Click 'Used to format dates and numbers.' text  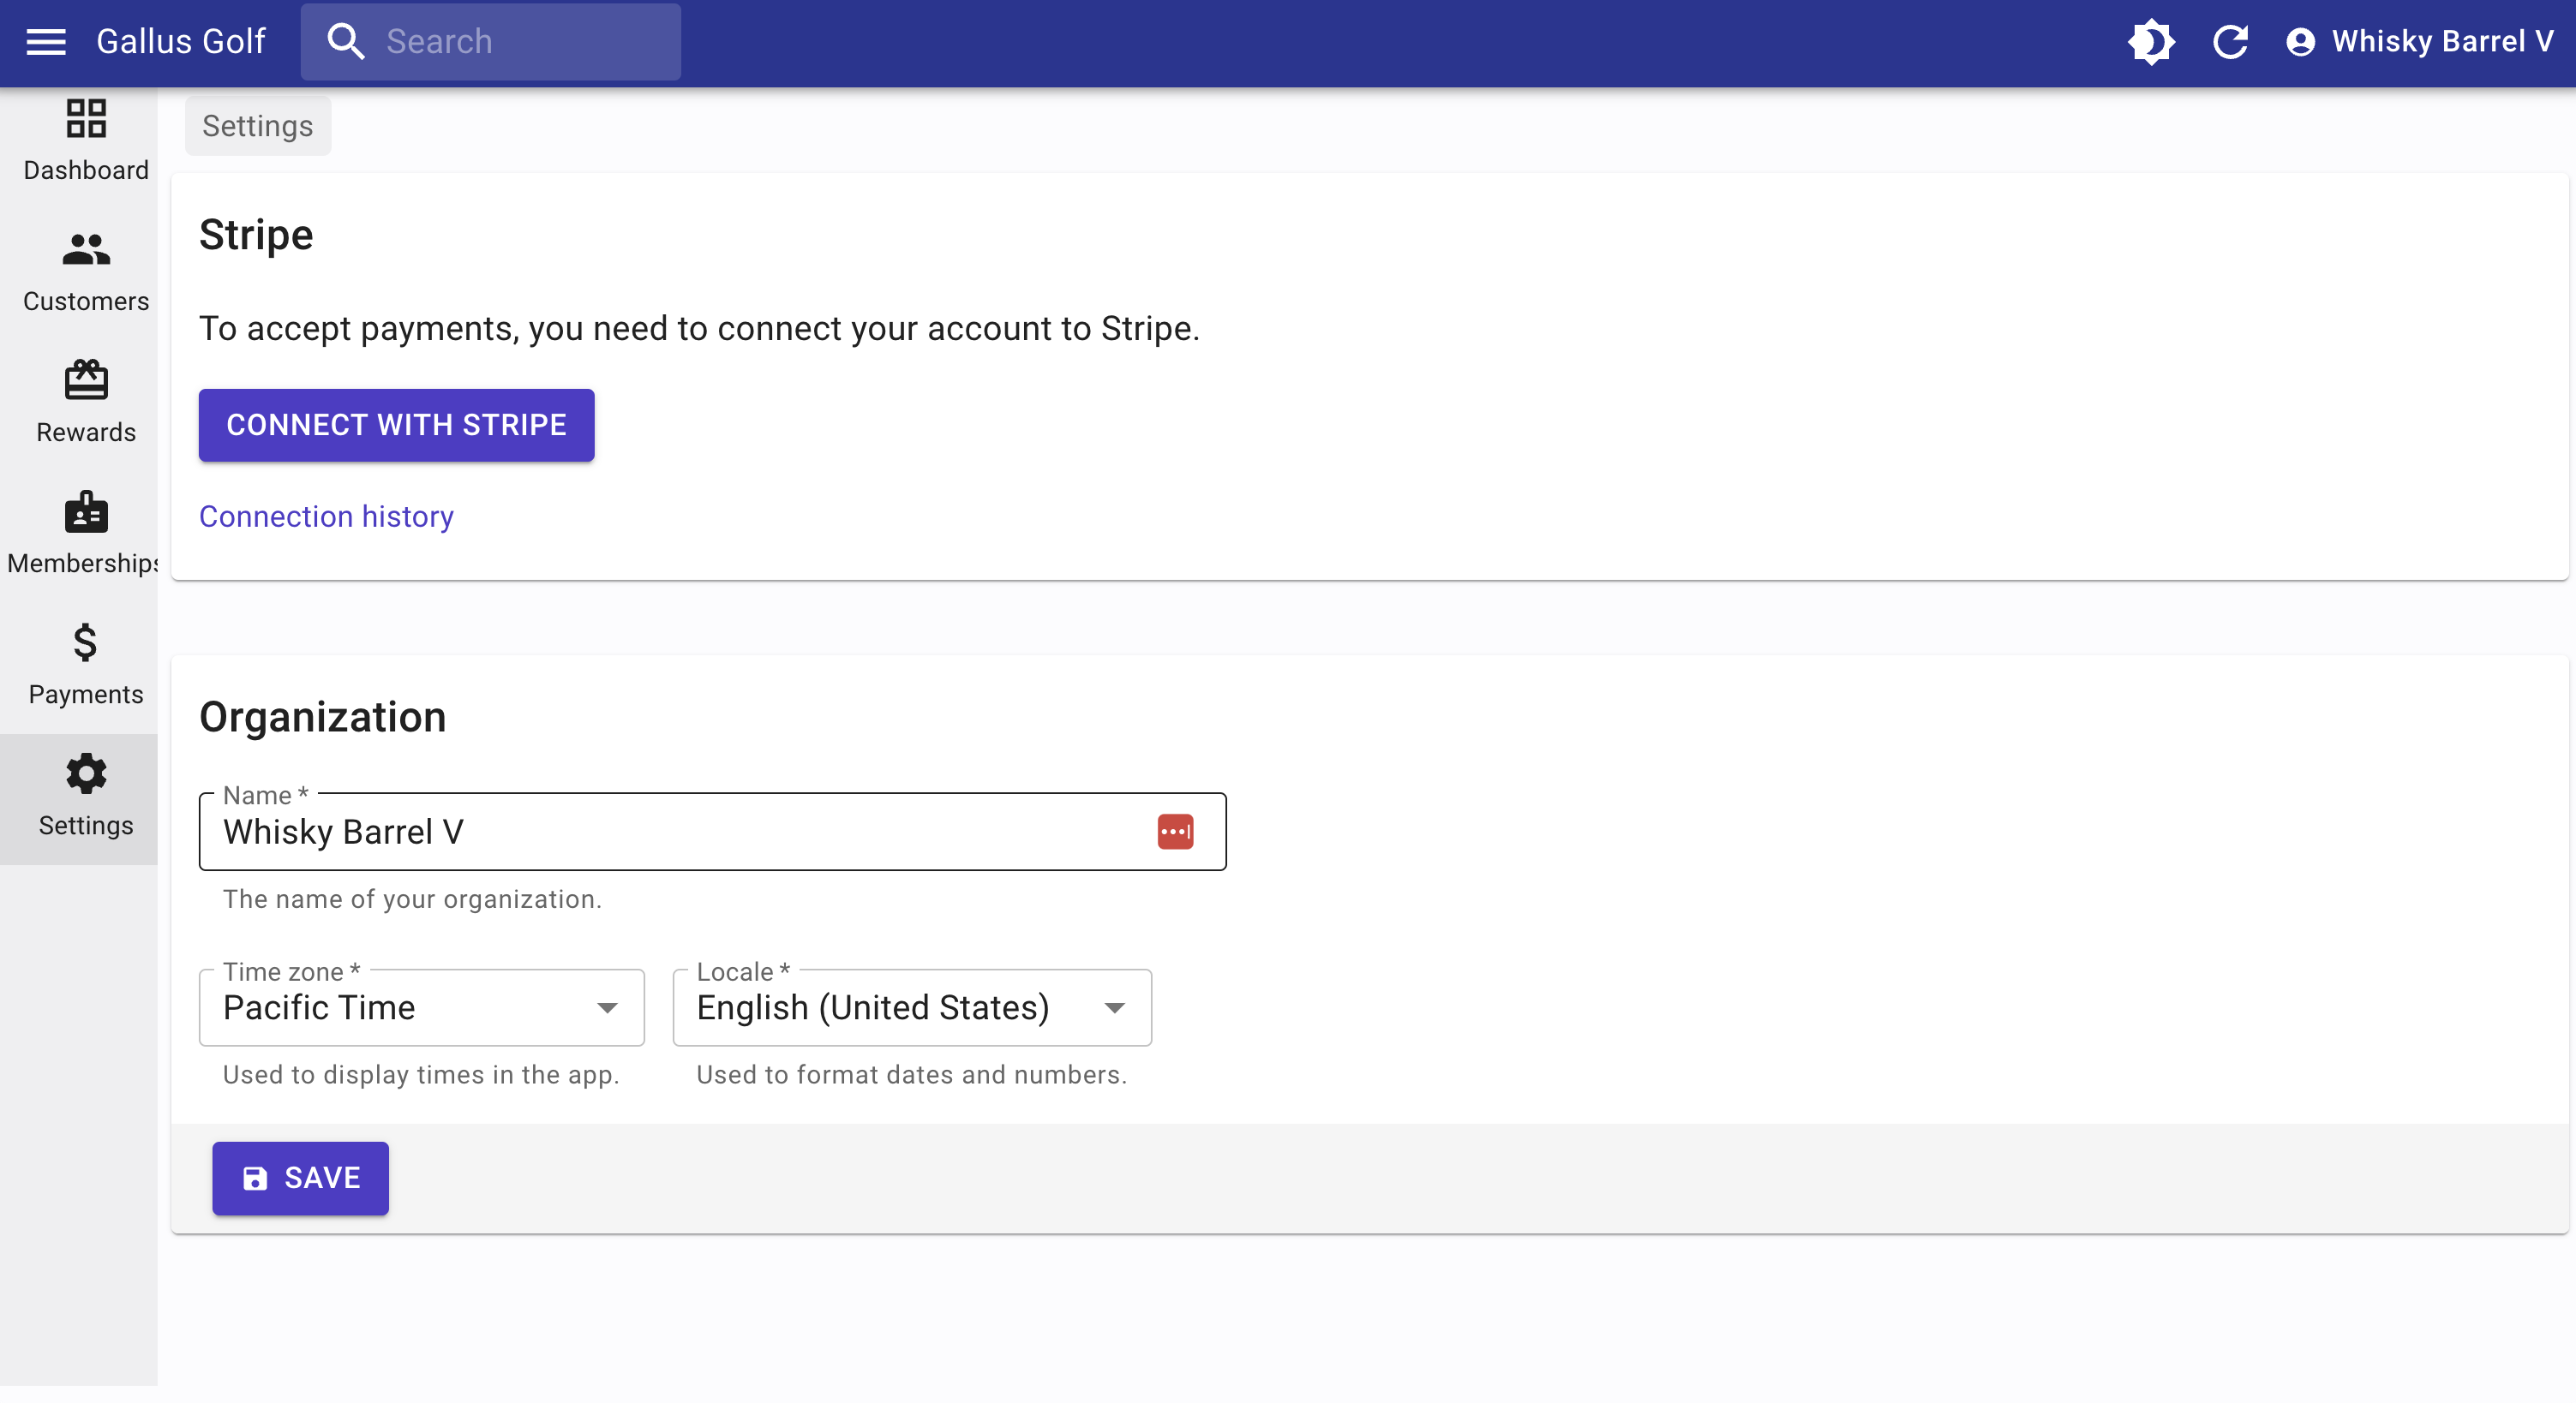[912, 1075]
